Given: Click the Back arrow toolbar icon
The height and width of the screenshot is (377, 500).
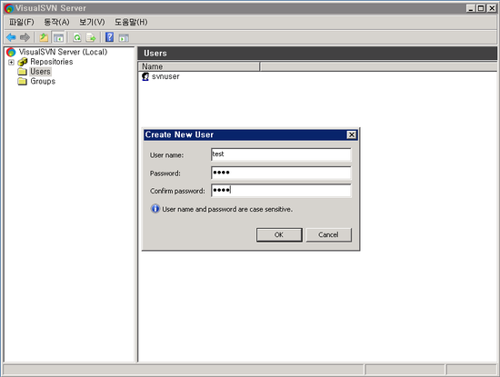Looking at the screenshot, I should [11, 37].
